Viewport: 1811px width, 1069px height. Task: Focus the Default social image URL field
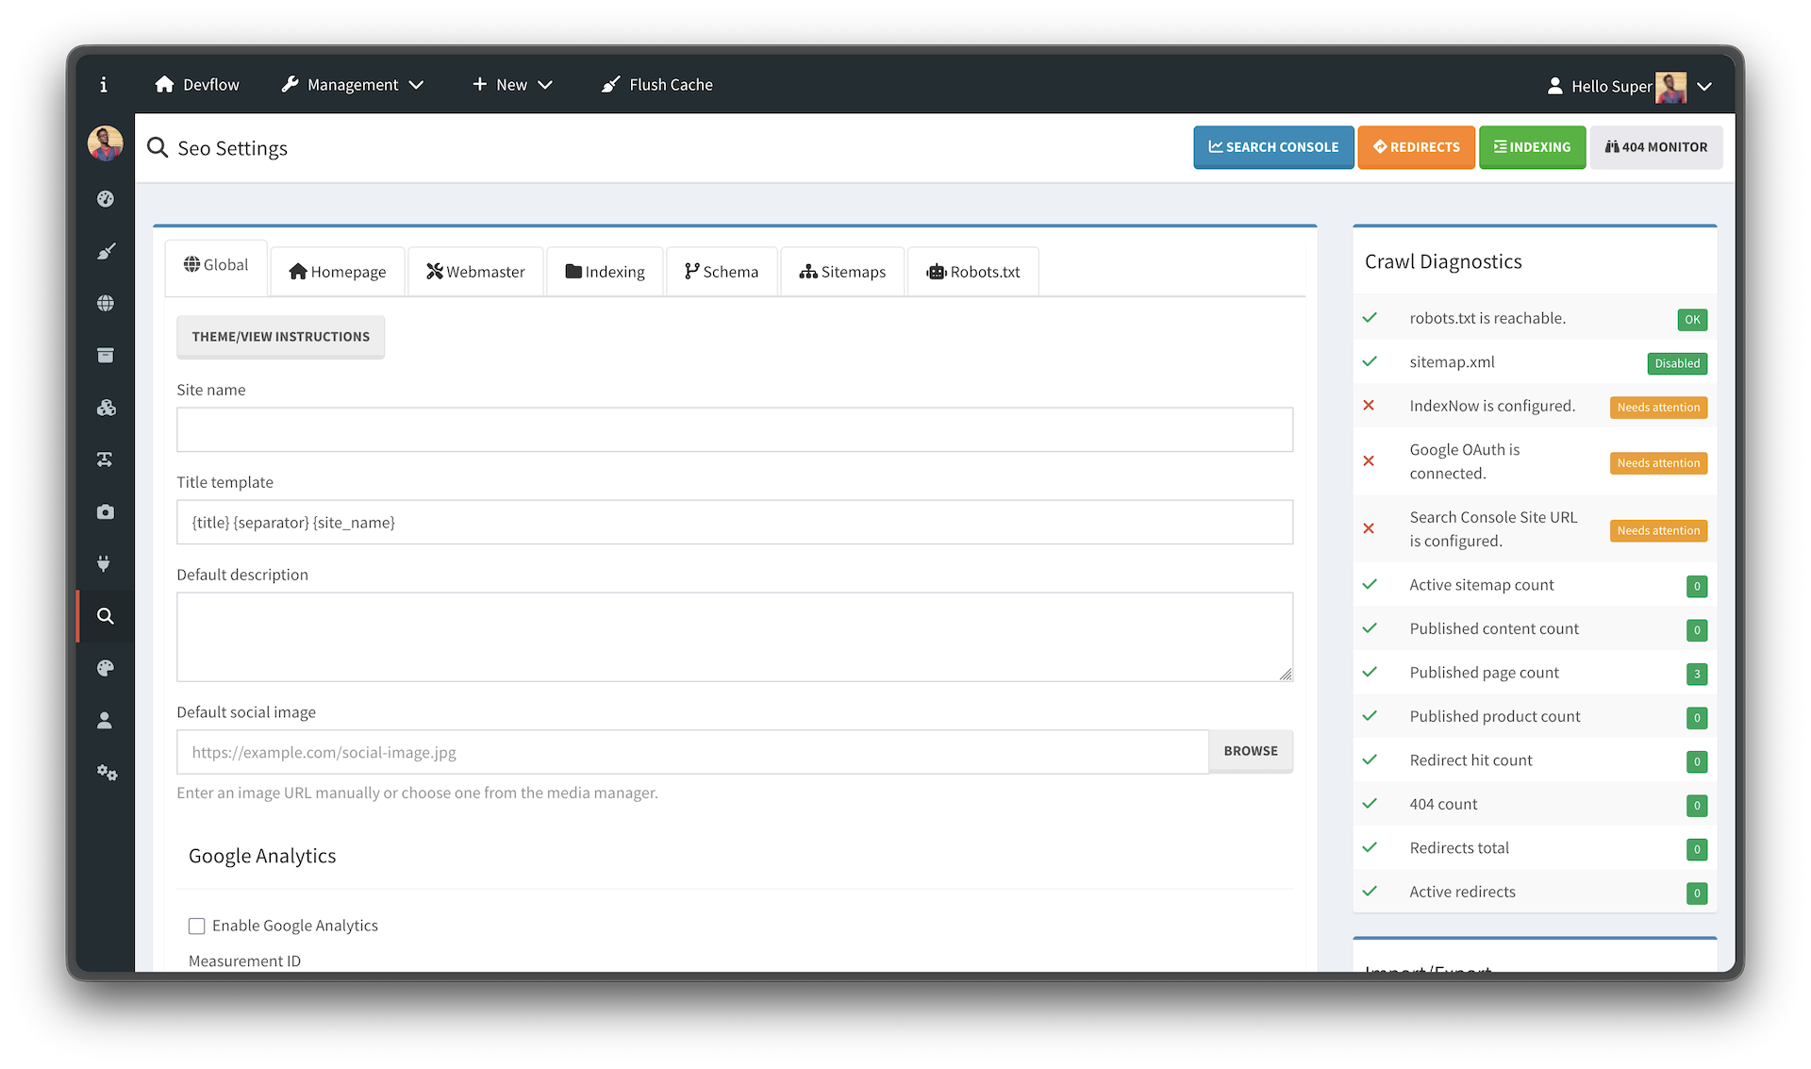click(x=692, y=752)
